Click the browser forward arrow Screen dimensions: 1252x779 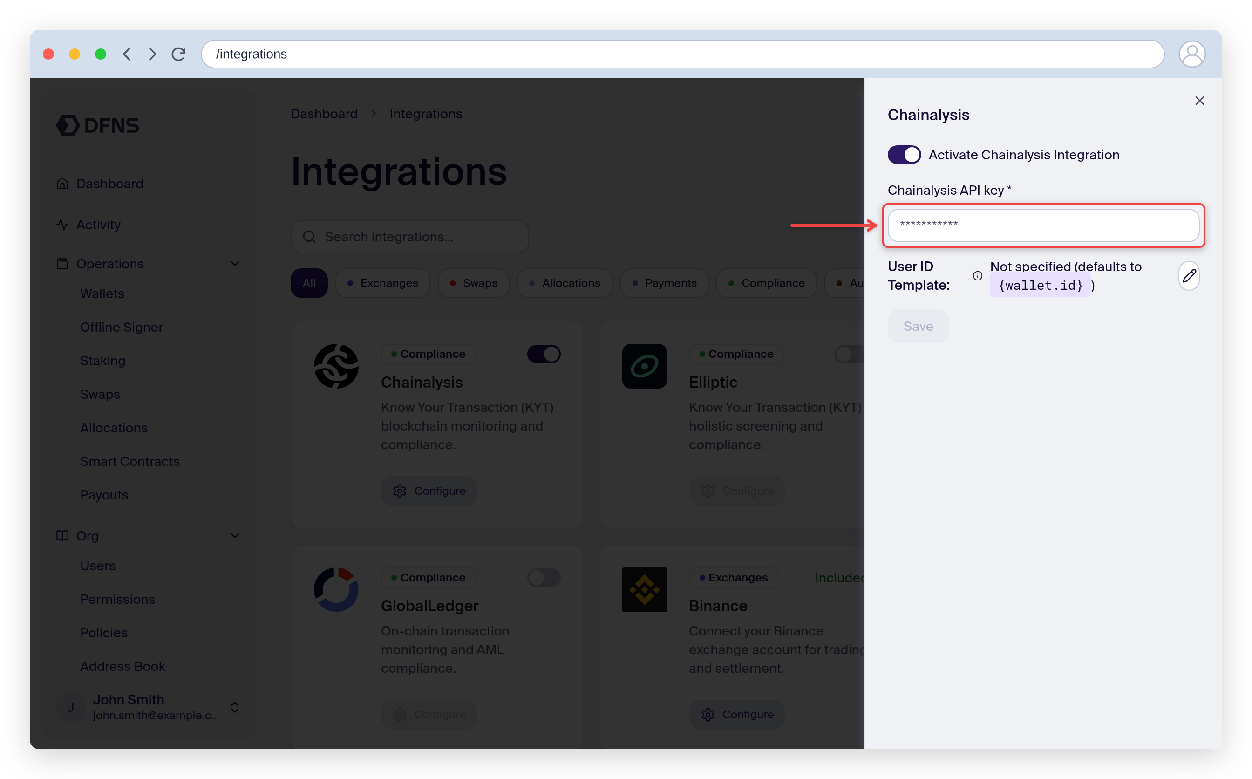152,54
